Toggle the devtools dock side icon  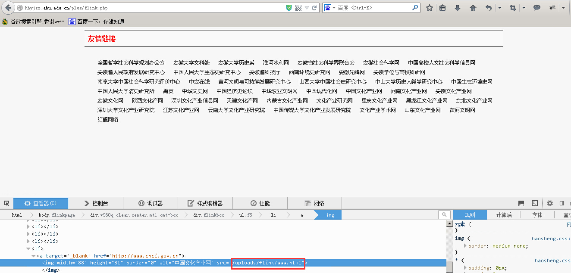[562, 203]
